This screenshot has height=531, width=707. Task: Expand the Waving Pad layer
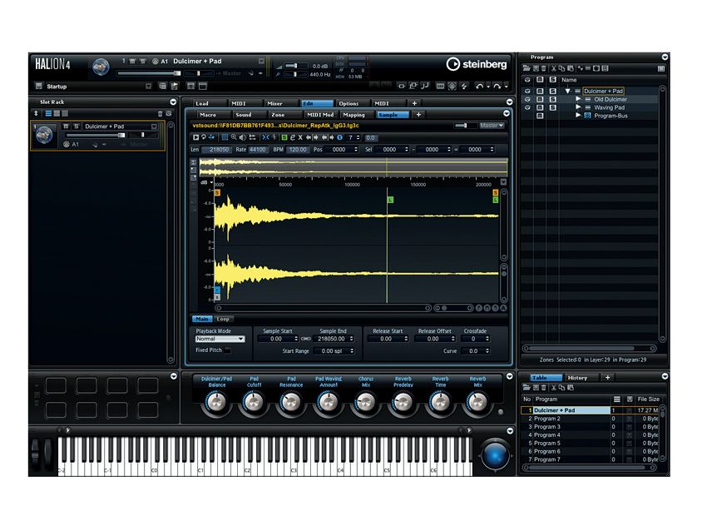click(x=578, y=107)
